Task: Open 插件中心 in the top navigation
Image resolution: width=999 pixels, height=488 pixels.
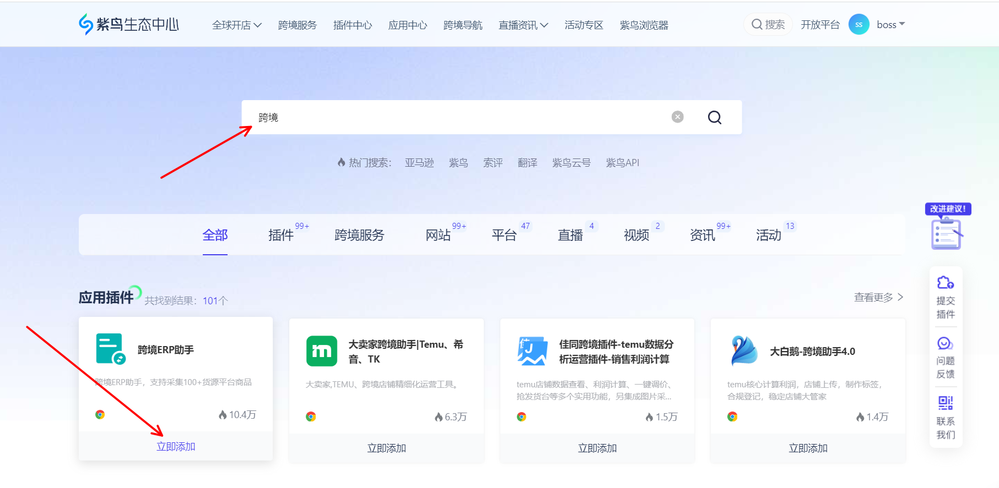Action: (353, 25)
